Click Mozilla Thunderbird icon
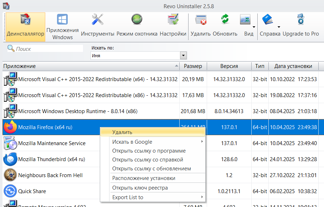The image size is (324, 207). point(10,159)
